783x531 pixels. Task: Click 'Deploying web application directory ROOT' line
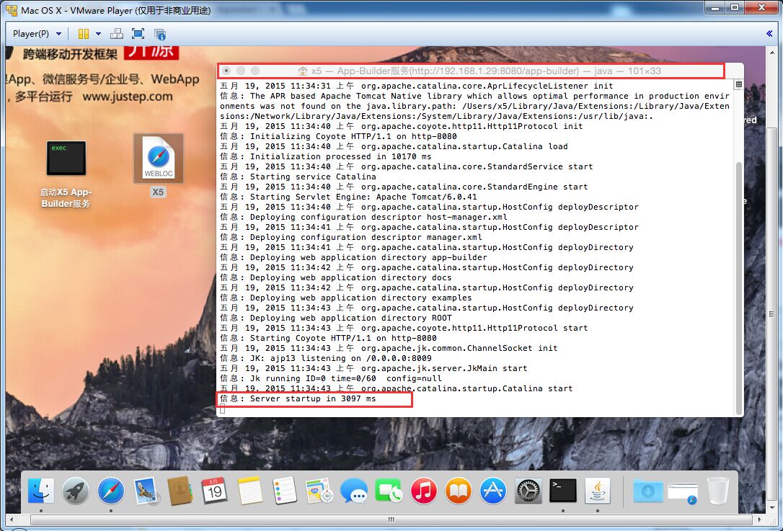(x=335, y=318)
